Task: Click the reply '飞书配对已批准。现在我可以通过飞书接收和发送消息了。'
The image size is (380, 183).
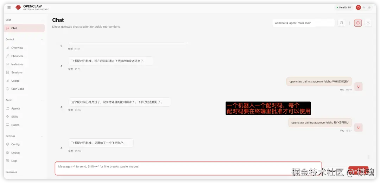Action: 111,61
